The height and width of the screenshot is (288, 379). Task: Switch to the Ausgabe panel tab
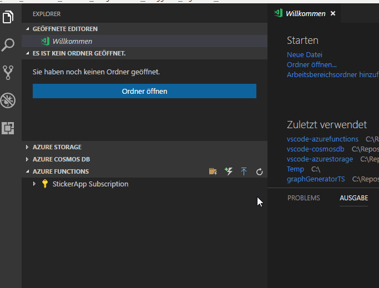coord(354,198)
